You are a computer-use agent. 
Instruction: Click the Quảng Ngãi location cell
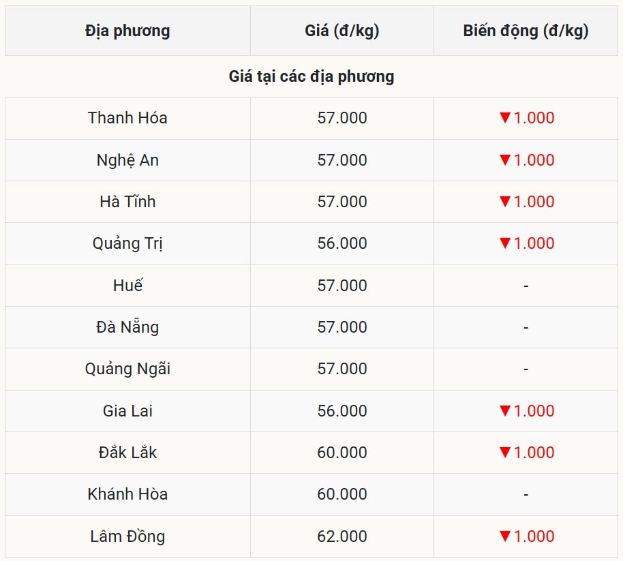tap(127, 369)
